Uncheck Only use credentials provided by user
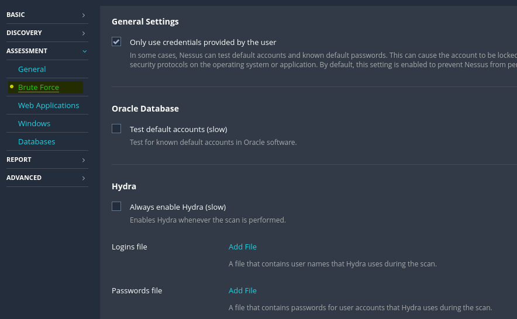517x319 pixels. [x=116, y=42]
